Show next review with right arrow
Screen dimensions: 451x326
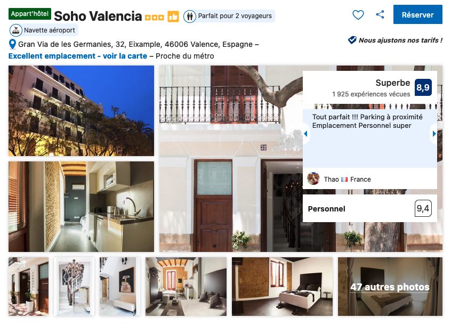[x=434, y=134]
